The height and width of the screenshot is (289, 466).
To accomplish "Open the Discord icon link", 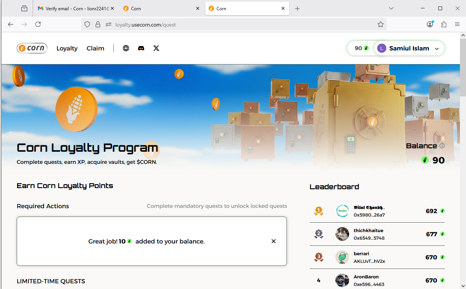I will pyautogui.click(x=141, y=48).
